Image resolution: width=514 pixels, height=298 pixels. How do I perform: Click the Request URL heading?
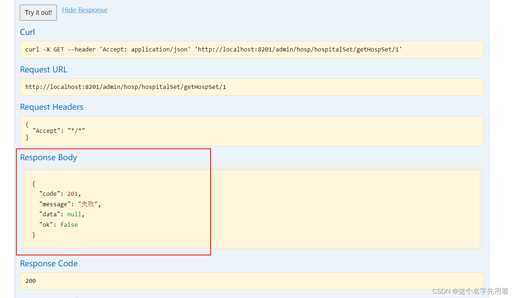44,69
